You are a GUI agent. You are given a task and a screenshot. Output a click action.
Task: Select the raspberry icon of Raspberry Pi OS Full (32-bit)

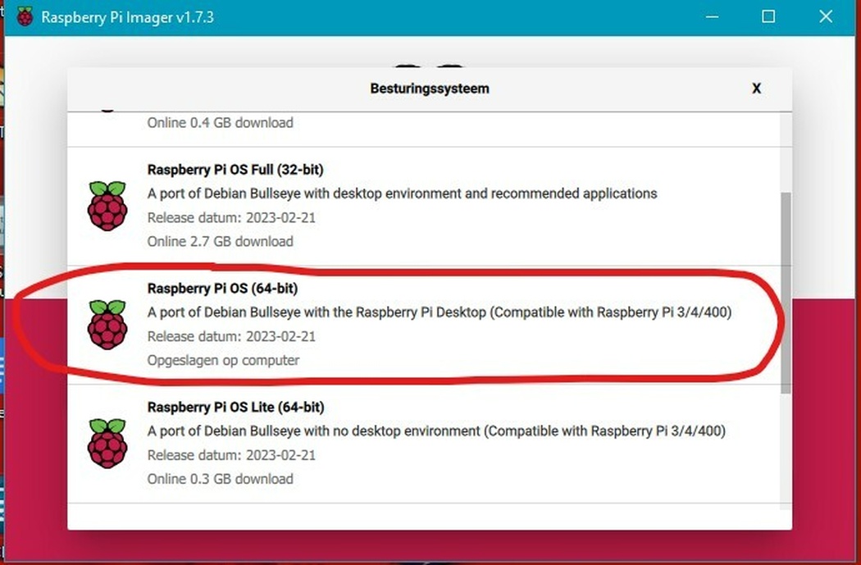[107, 205]
